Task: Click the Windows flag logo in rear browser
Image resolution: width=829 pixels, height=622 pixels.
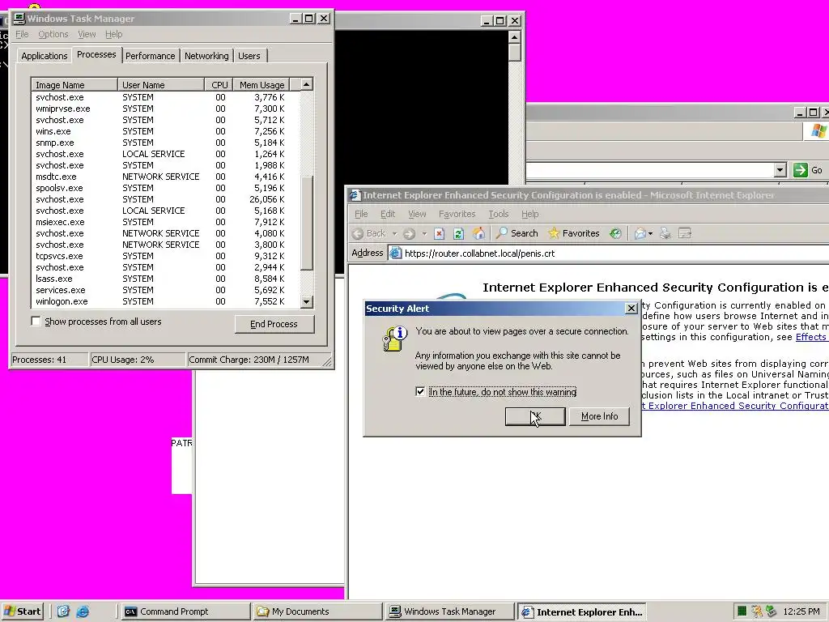Action: point(819,131)
